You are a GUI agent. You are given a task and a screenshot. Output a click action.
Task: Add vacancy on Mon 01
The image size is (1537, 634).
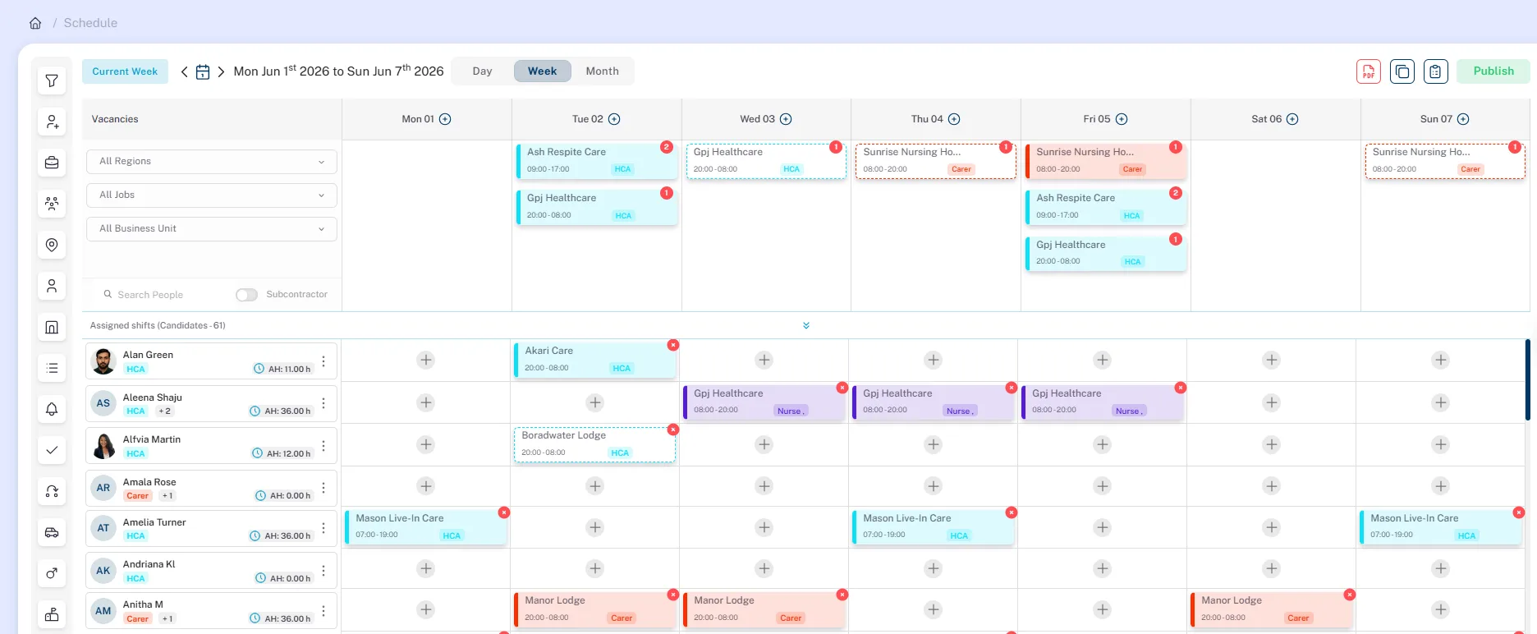tap(445, 119)
